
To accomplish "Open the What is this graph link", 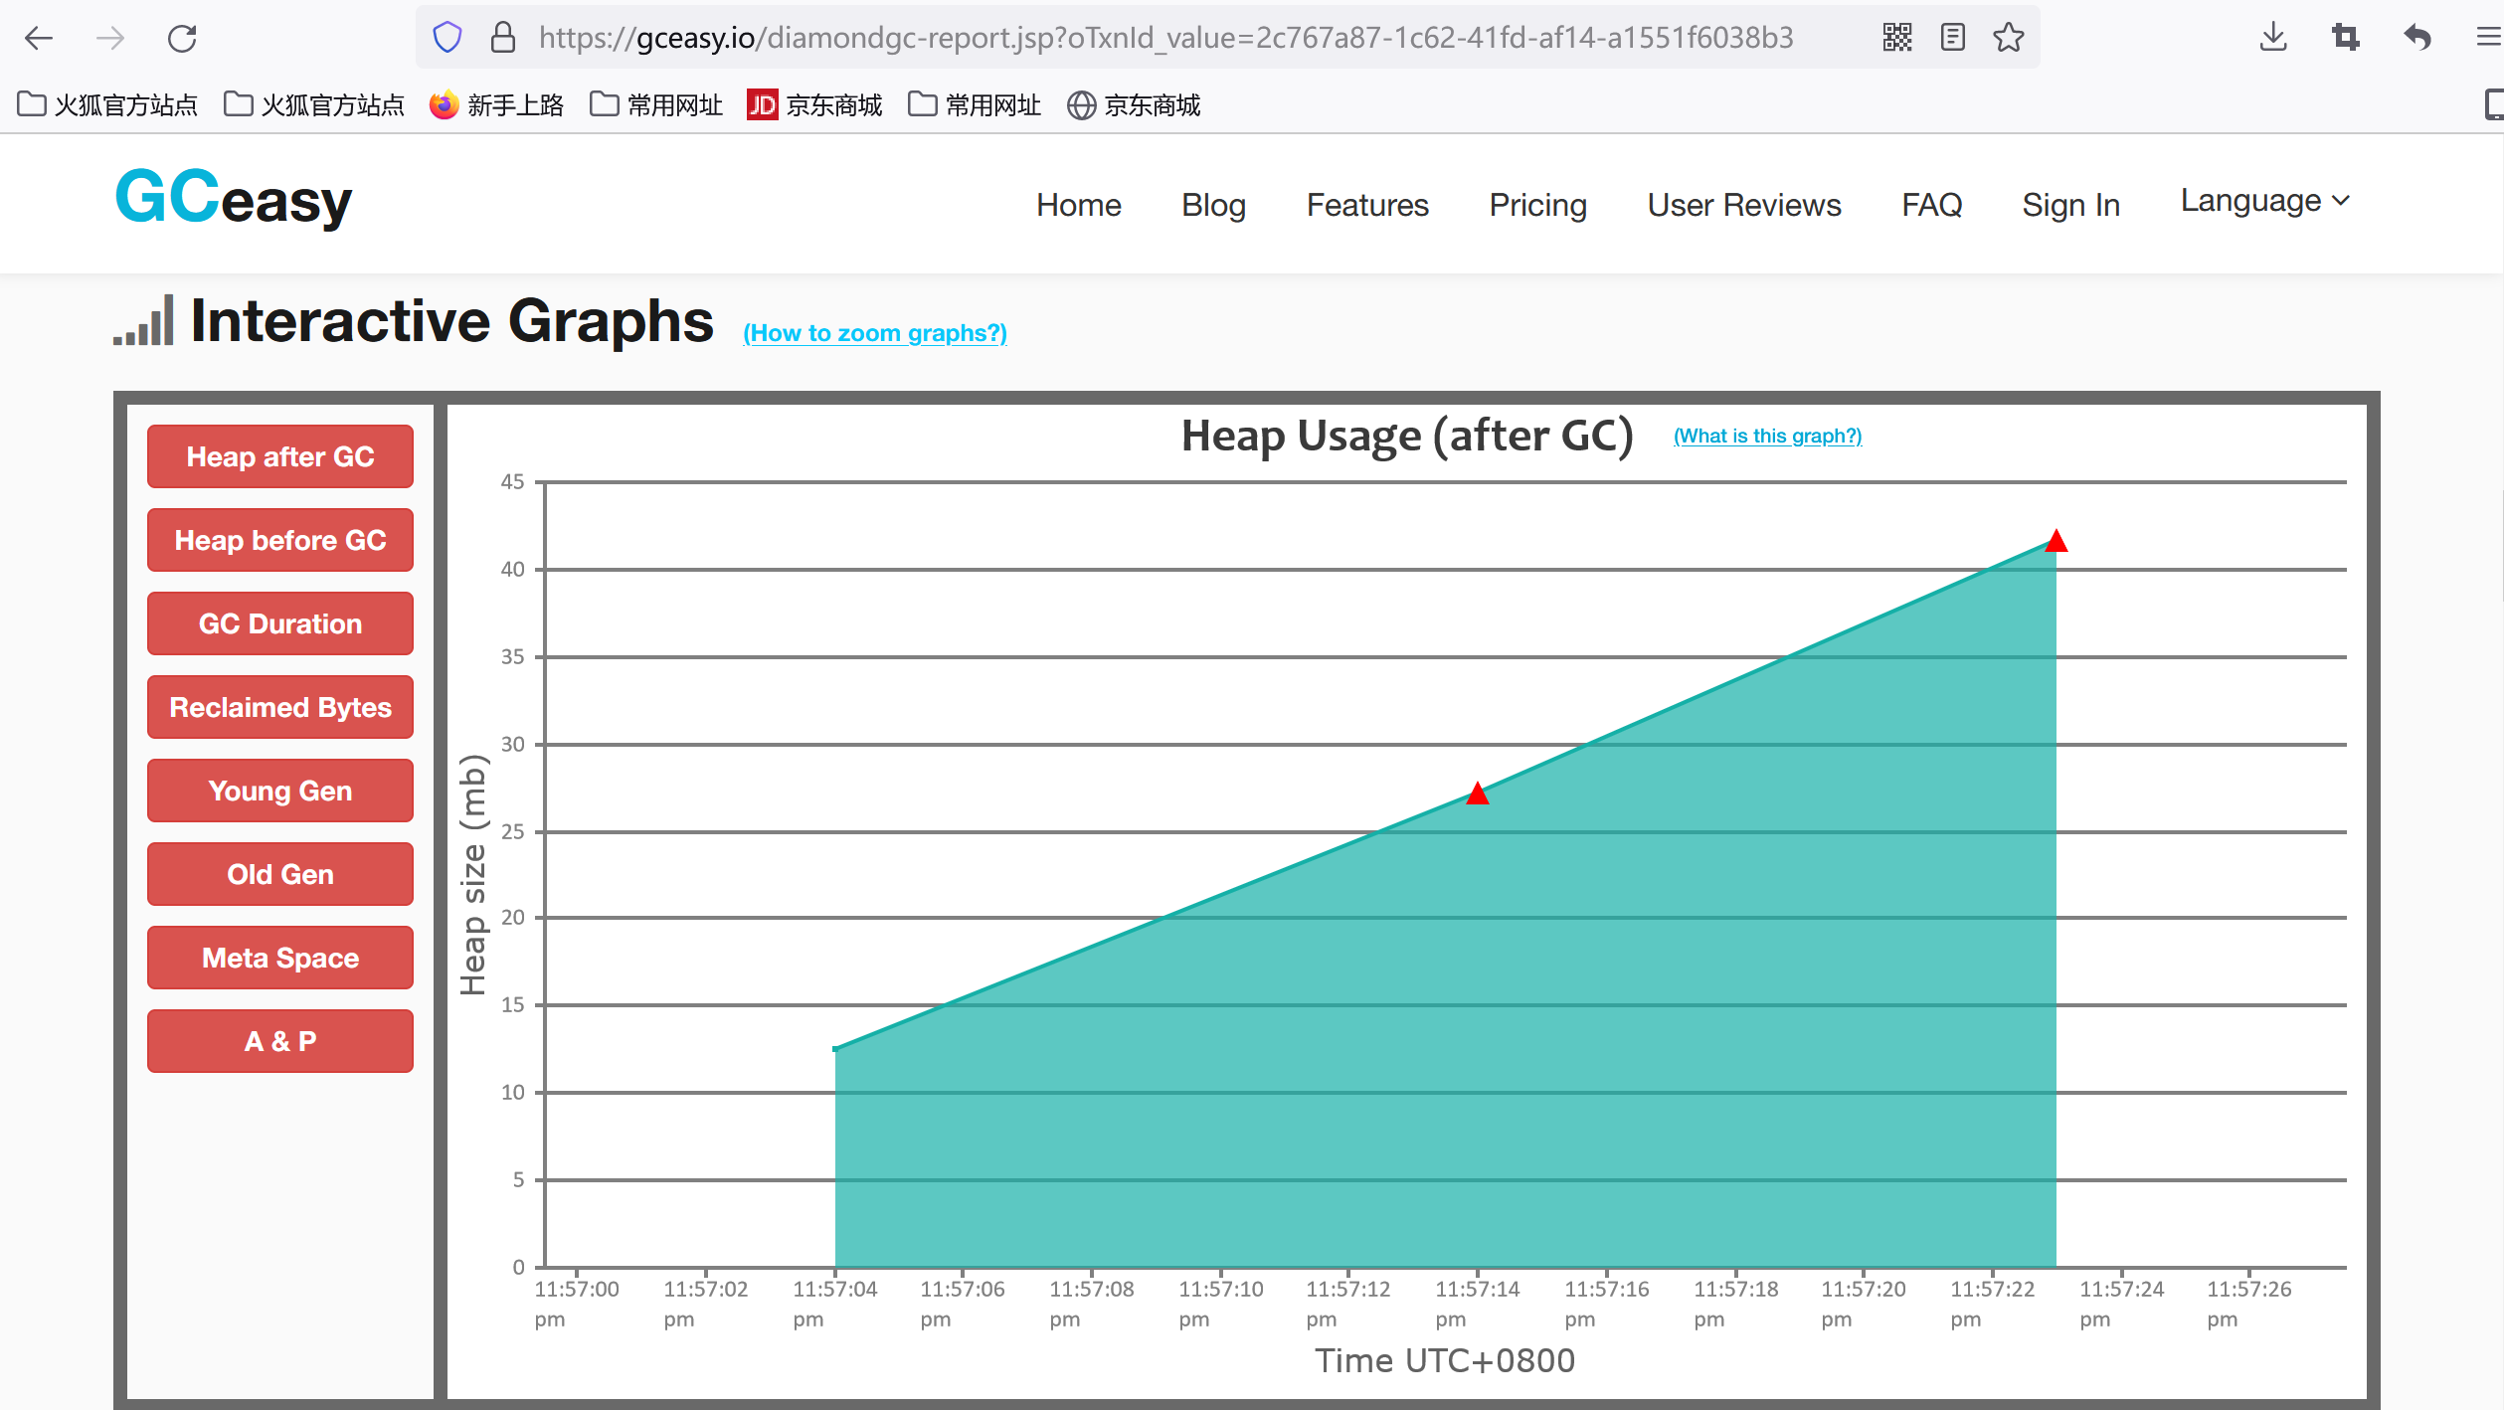I will pyautogui.click(x=1767, y=436).
